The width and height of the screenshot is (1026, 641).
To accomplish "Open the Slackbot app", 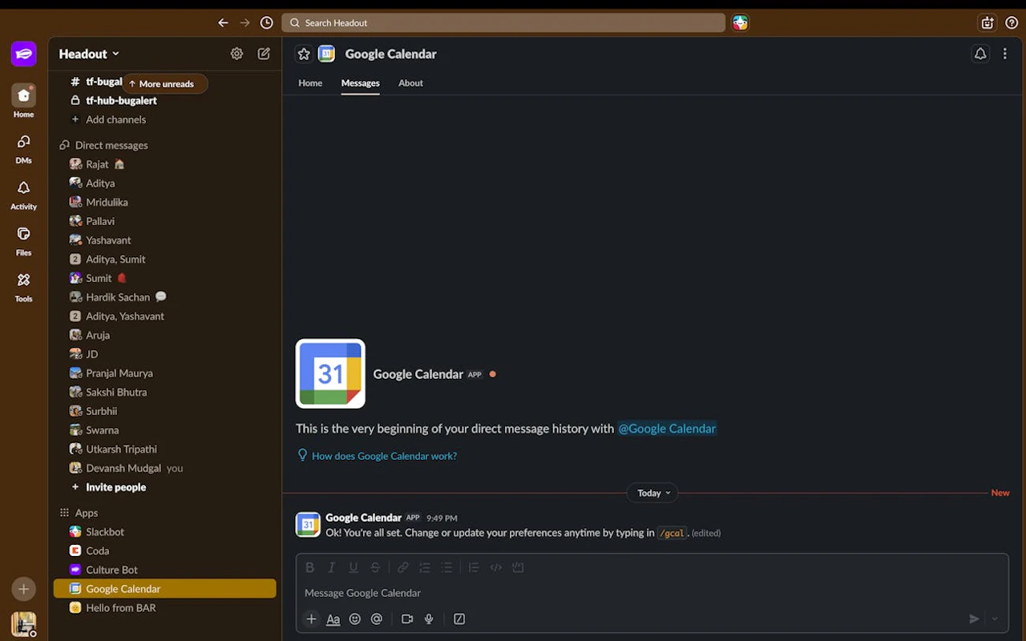I will (x=164, y=532).
